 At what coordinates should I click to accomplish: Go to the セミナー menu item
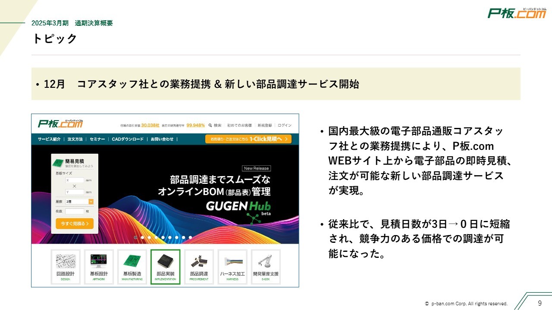(97, 139)
